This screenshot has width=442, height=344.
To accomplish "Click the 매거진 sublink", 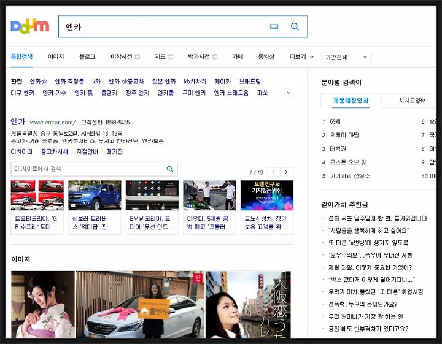I will 114,151.
